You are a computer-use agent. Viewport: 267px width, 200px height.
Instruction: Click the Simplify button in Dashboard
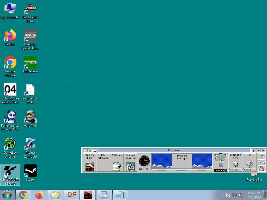point(262,168)
